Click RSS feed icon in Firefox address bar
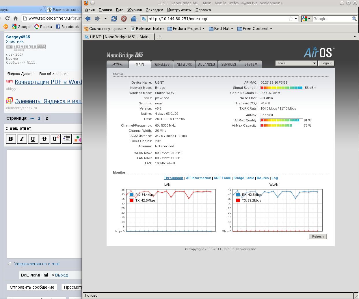 [x=144, y=19]
